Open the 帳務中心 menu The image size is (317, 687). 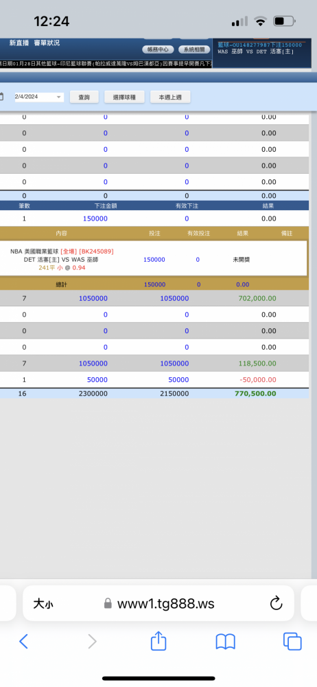(158, 49)
